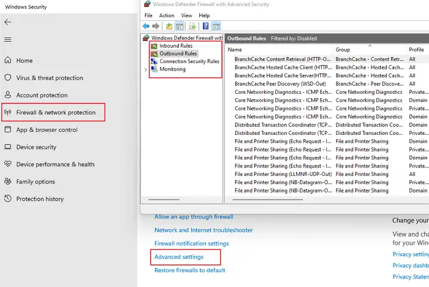Screen dimensions: 429x287
Task: Click the Forward arrow in the firewall toolbar
Action: tap(156, 26)
